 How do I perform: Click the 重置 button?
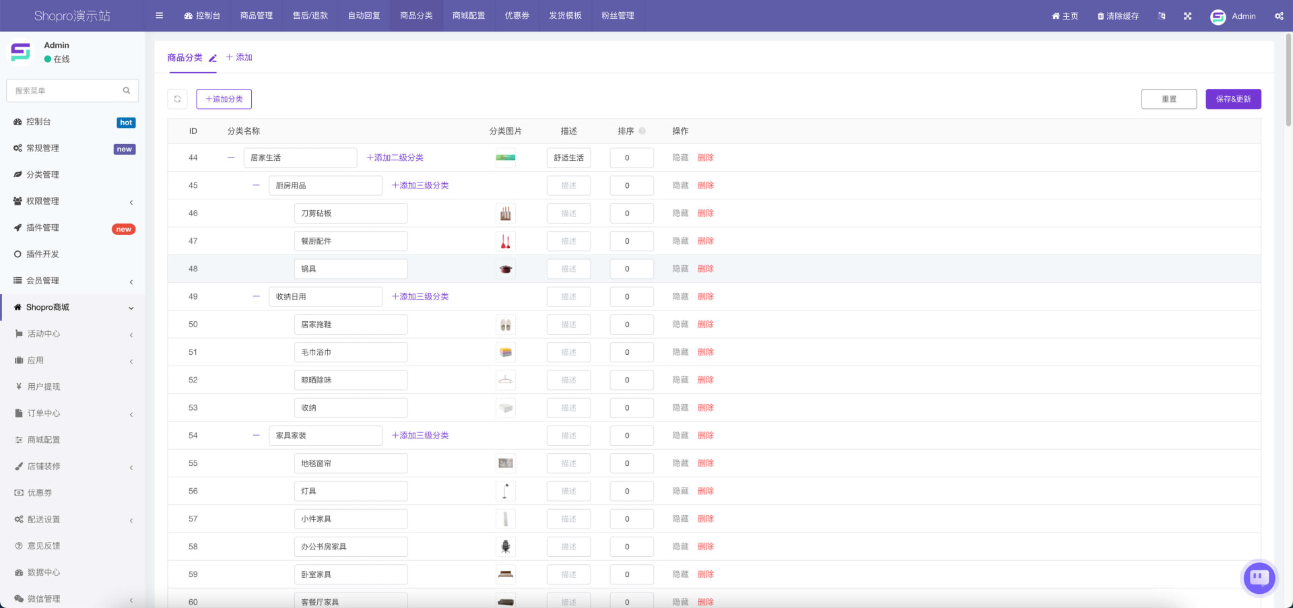pos(1169,99)
